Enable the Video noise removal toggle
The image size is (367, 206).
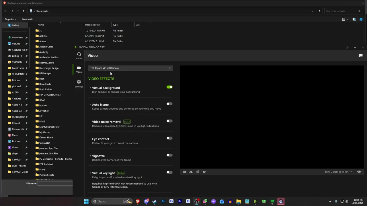click(169, 121)
